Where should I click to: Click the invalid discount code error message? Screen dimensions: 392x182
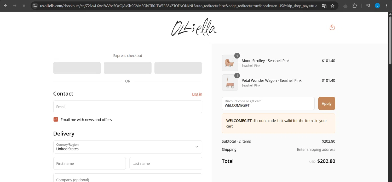click(x=279, y=124)
